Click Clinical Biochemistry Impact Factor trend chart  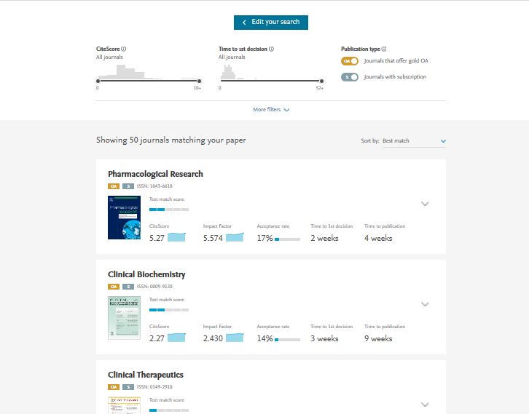click(x=235, y=338)
